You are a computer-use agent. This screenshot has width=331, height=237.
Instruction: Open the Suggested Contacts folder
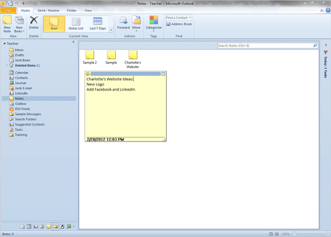(30, 124)
